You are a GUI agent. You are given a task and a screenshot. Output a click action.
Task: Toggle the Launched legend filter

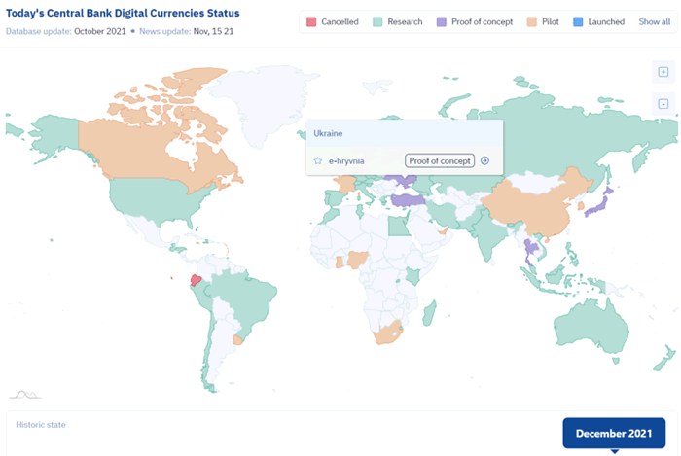[x=599, y=21]
